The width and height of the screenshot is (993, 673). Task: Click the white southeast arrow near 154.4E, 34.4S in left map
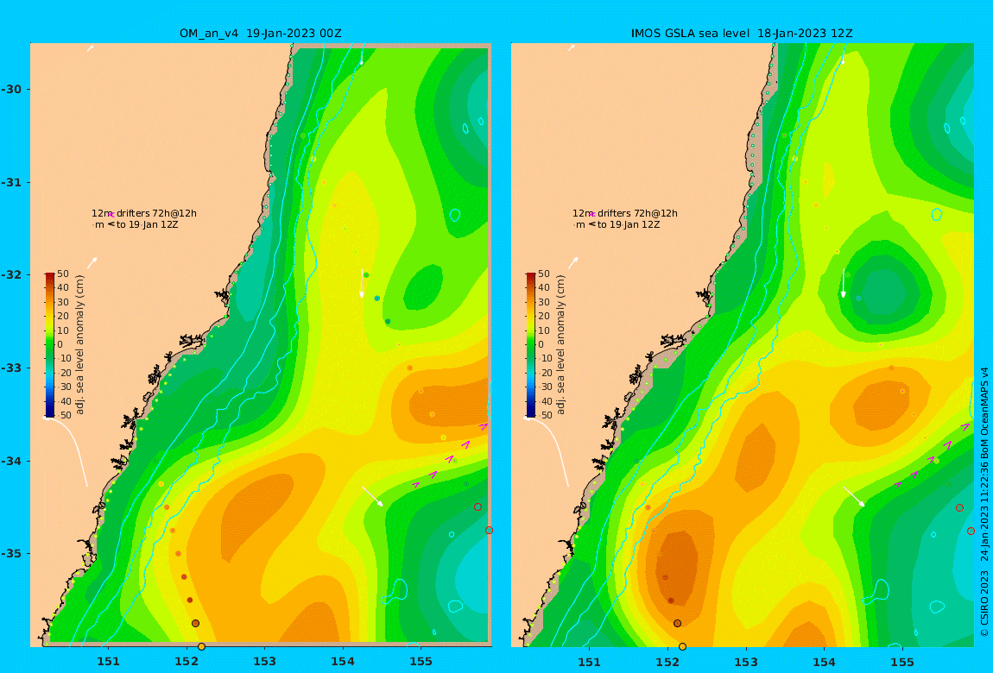coord(372,496)
